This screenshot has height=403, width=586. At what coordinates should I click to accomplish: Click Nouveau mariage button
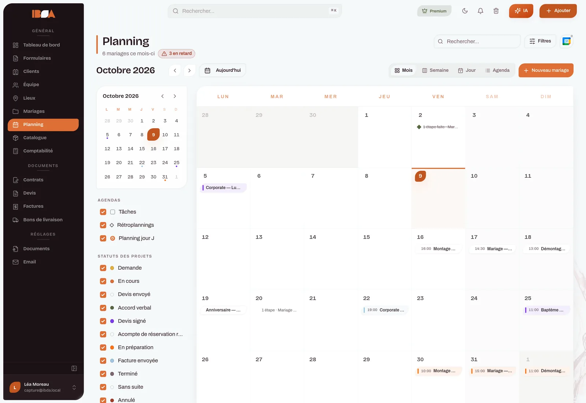[546, 70]
